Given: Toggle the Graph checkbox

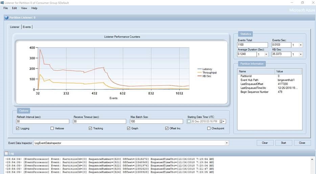Looking at the screenshot, I should click(129, 128).
